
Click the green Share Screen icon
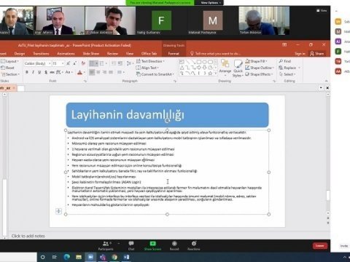(152, 243)
